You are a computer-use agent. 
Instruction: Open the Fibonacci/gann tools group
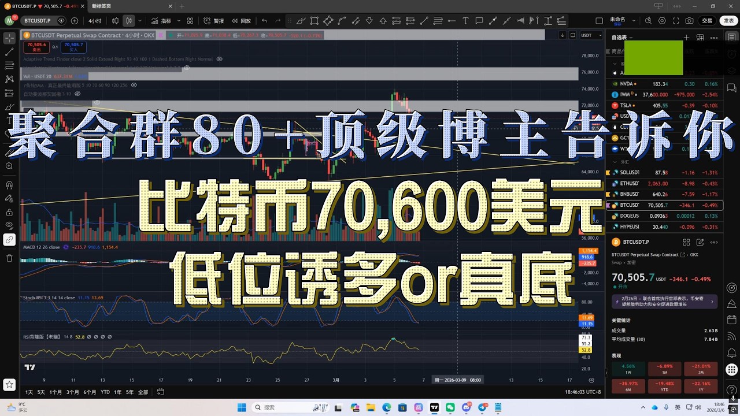tap(9, 65)
